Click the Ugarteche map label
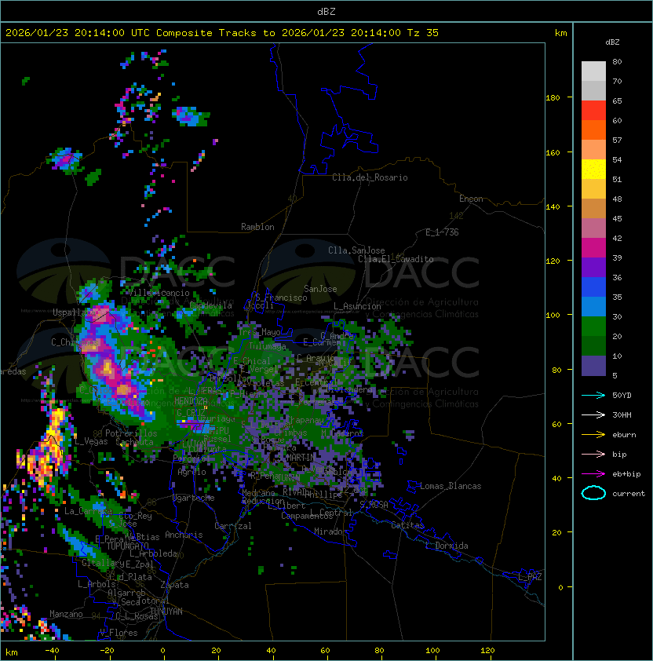Image resolution: width=653 pixels, height=661 pixels. 193,498
